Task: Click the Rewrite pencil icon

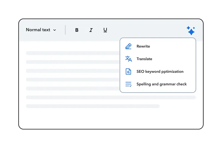Action: 128,46
